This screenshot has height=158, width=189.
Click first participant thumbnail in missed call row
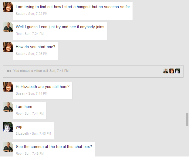point(166,71)
